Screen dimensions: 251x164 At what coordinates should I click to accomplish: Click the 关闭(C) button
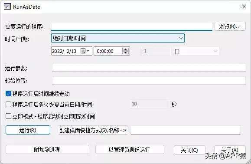189,150
